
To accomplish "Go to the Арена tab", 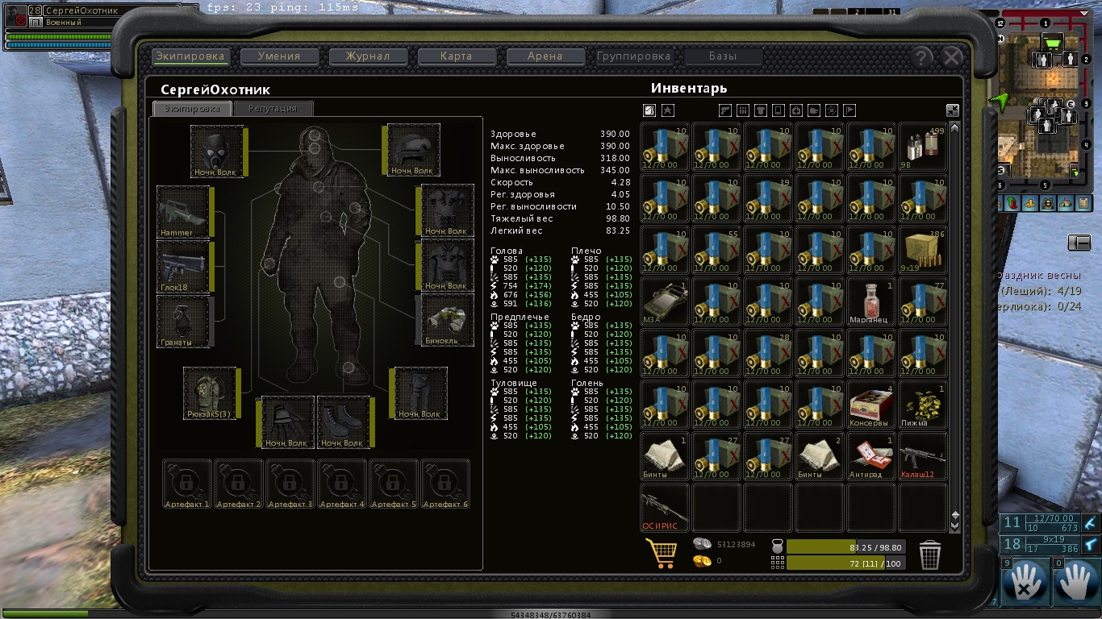I will tap(545, 56).
